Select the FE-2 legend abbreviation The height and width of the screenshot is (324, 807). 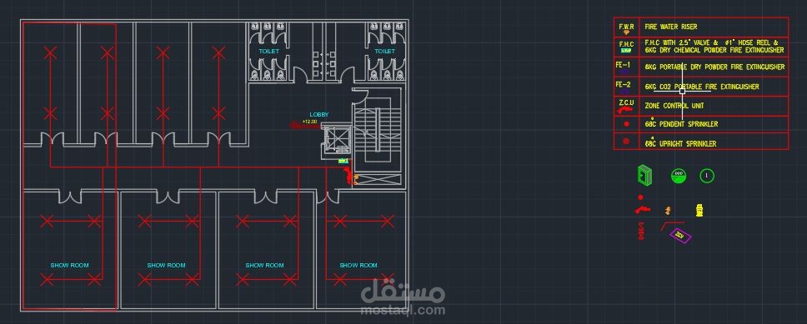pos(623,84)
